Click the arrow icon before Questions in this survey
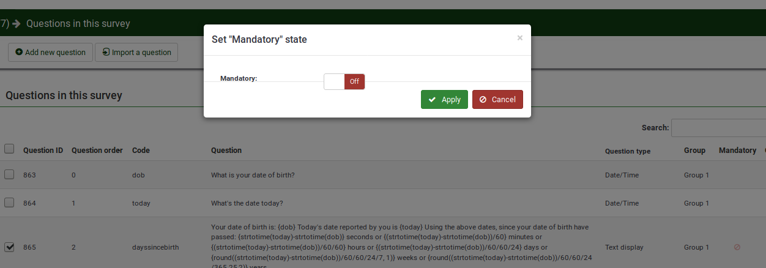The height and width of the screenshot is (268, 766). (16, 23)
